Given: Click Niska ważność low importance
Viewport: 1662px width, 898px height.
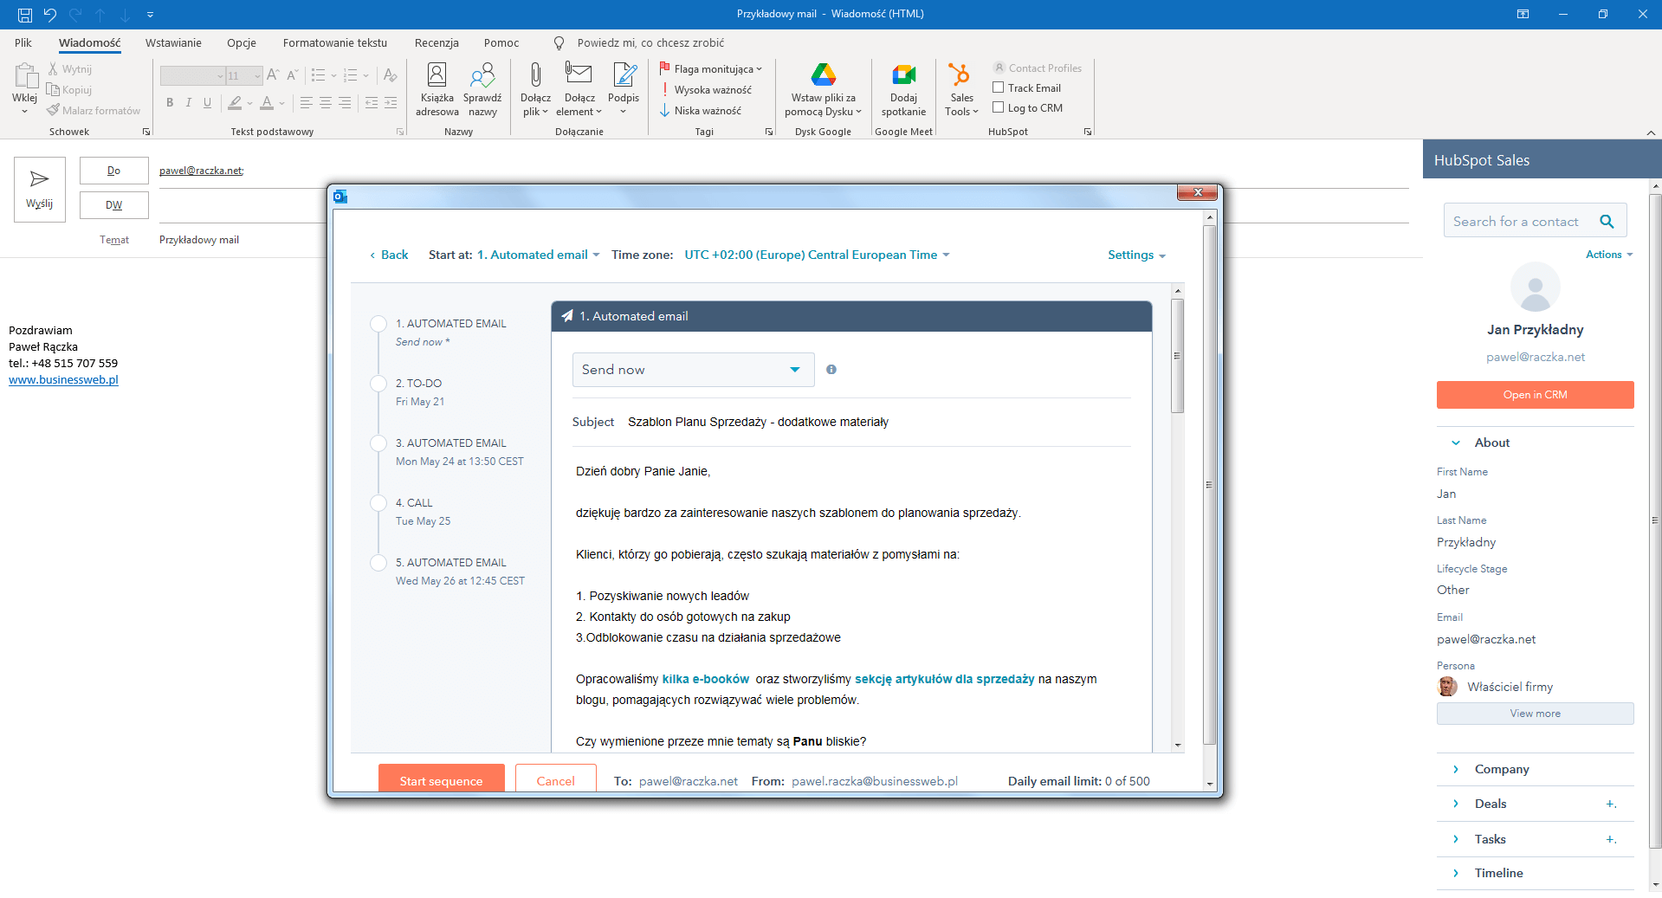Looking at the screenshot, I should point(701,111).
